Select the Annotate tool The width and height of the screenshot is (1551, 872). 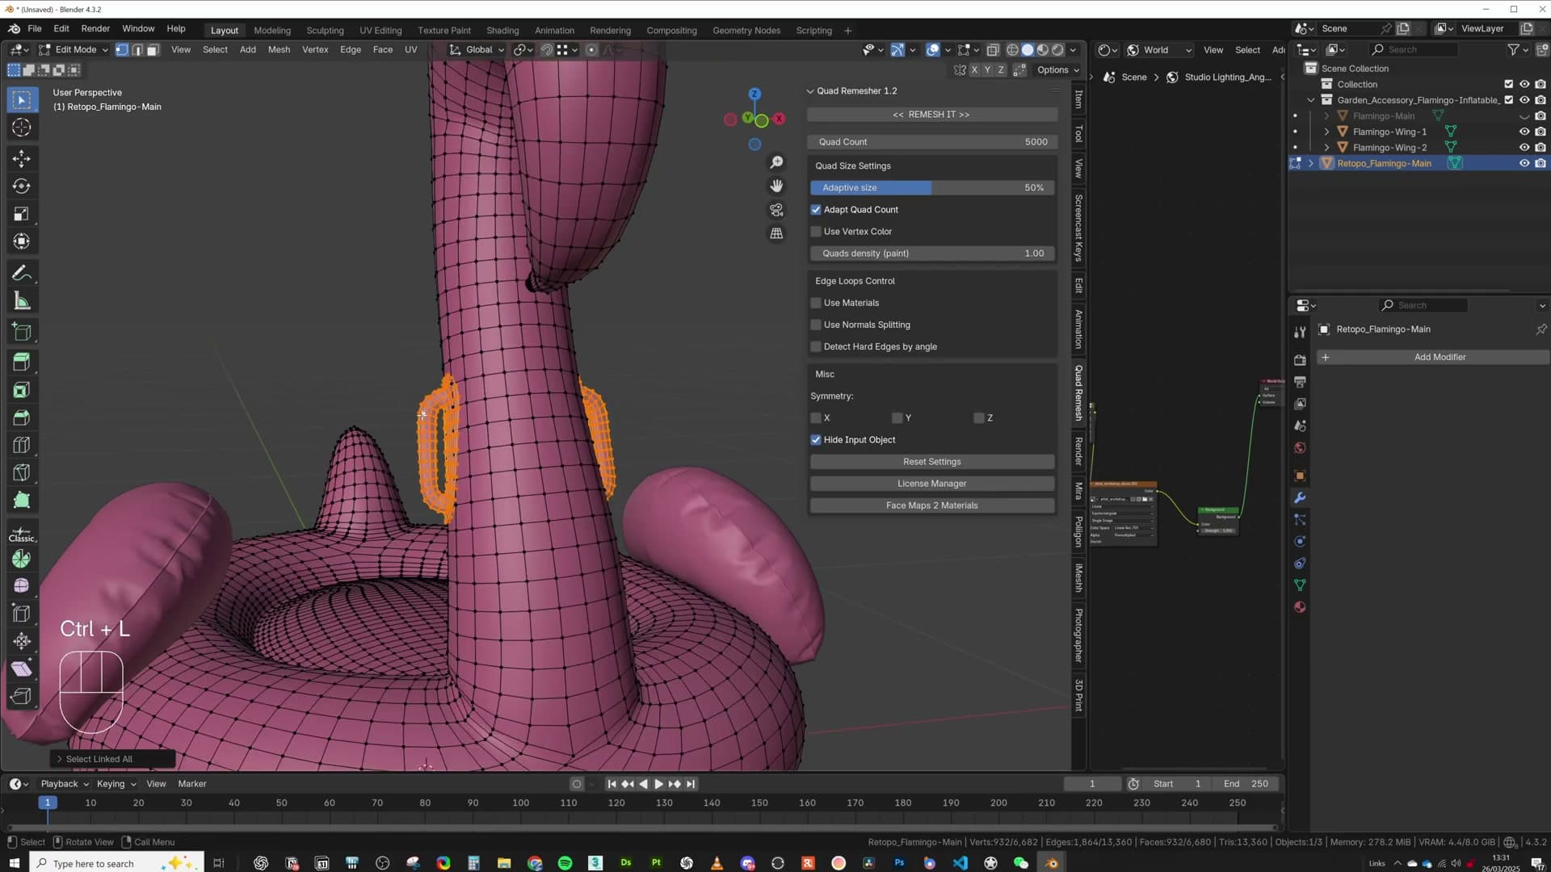[22, 274]
